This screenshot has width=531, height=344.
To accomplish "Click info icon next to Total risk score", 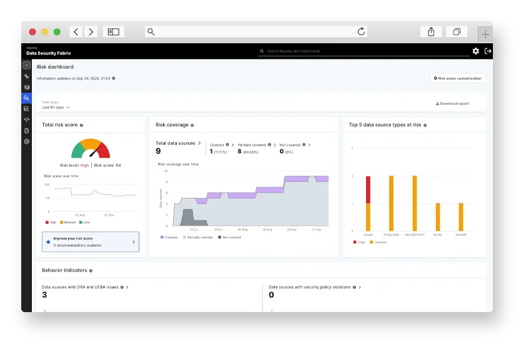I will [81, 125].
